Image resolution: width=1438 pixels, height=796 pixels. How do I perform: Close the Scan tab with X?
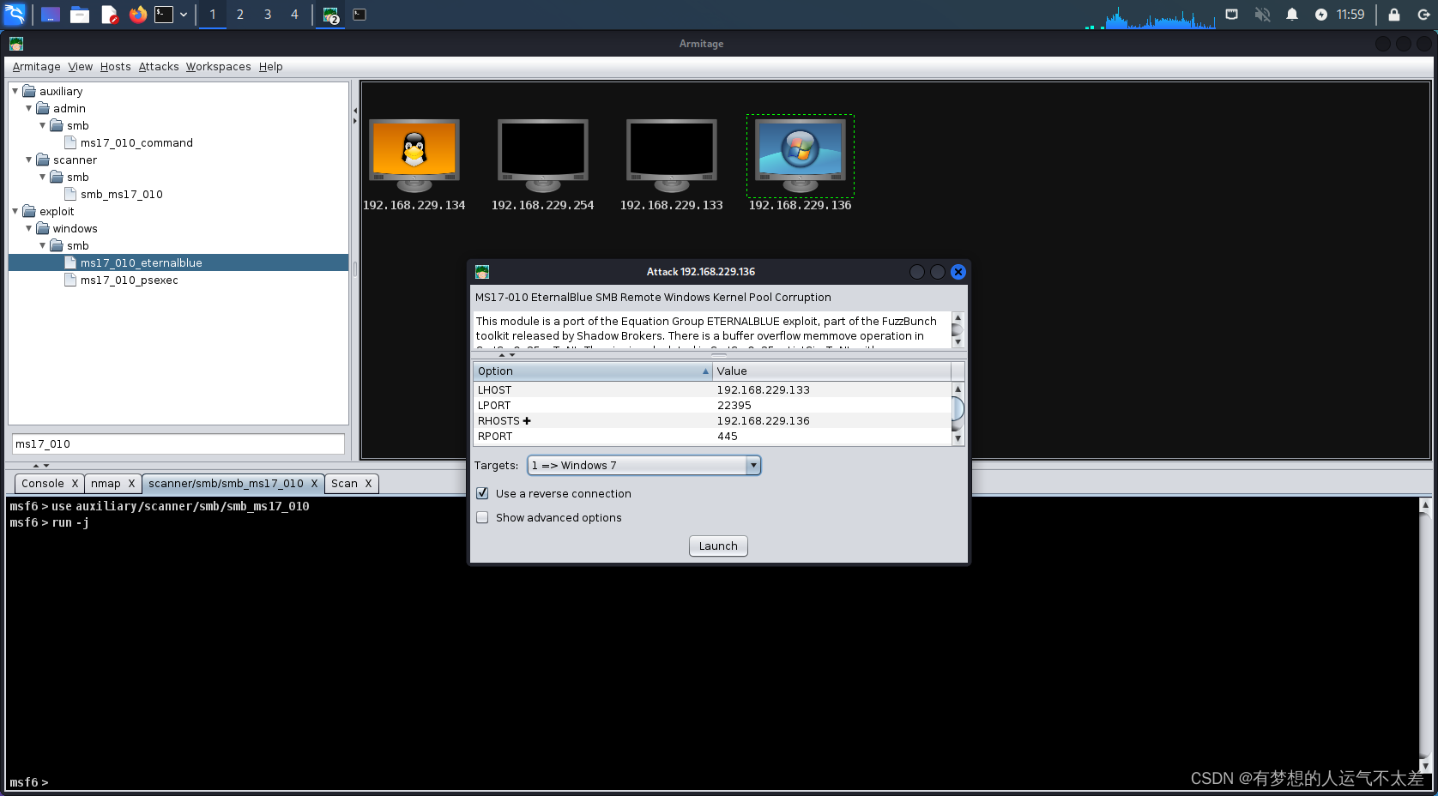click(x=368, y=484)
